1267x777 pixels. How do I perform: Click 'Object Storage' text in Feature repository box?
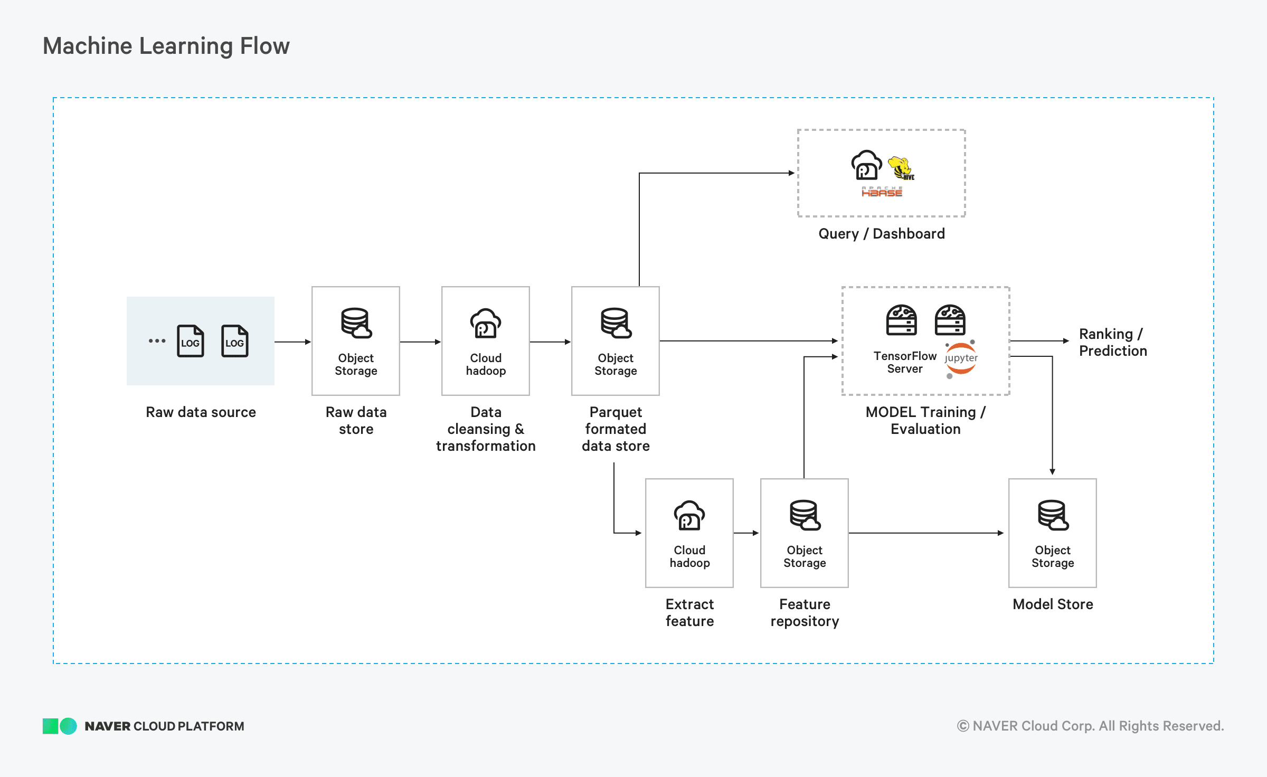tap(805, 557)
